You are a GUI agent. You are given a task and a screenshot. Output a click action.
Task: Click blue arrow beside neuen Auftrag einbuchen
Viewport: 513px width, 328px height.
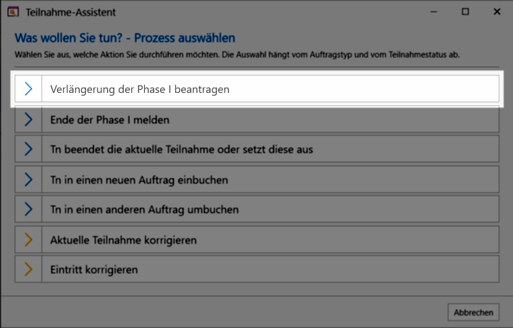28,180
